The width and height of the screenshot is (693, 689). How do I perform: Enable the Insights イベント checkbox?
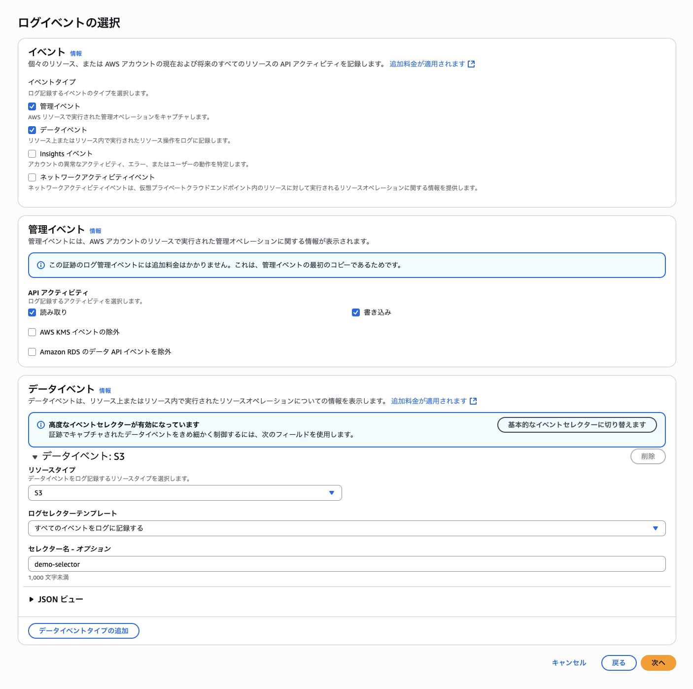(x=32, y=154)
